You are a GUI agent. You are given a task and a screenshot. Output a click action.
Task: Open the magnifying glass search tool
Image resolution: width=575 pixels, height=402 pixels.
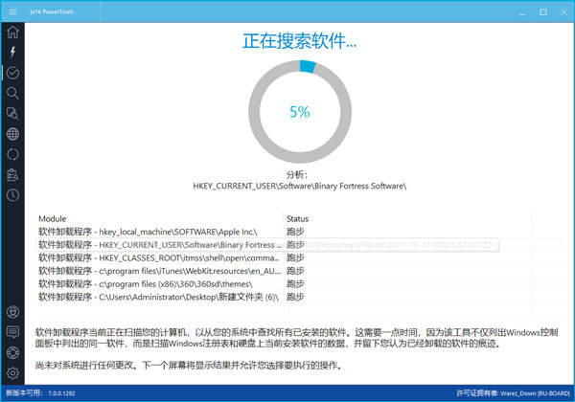click(x=12, y=93)
